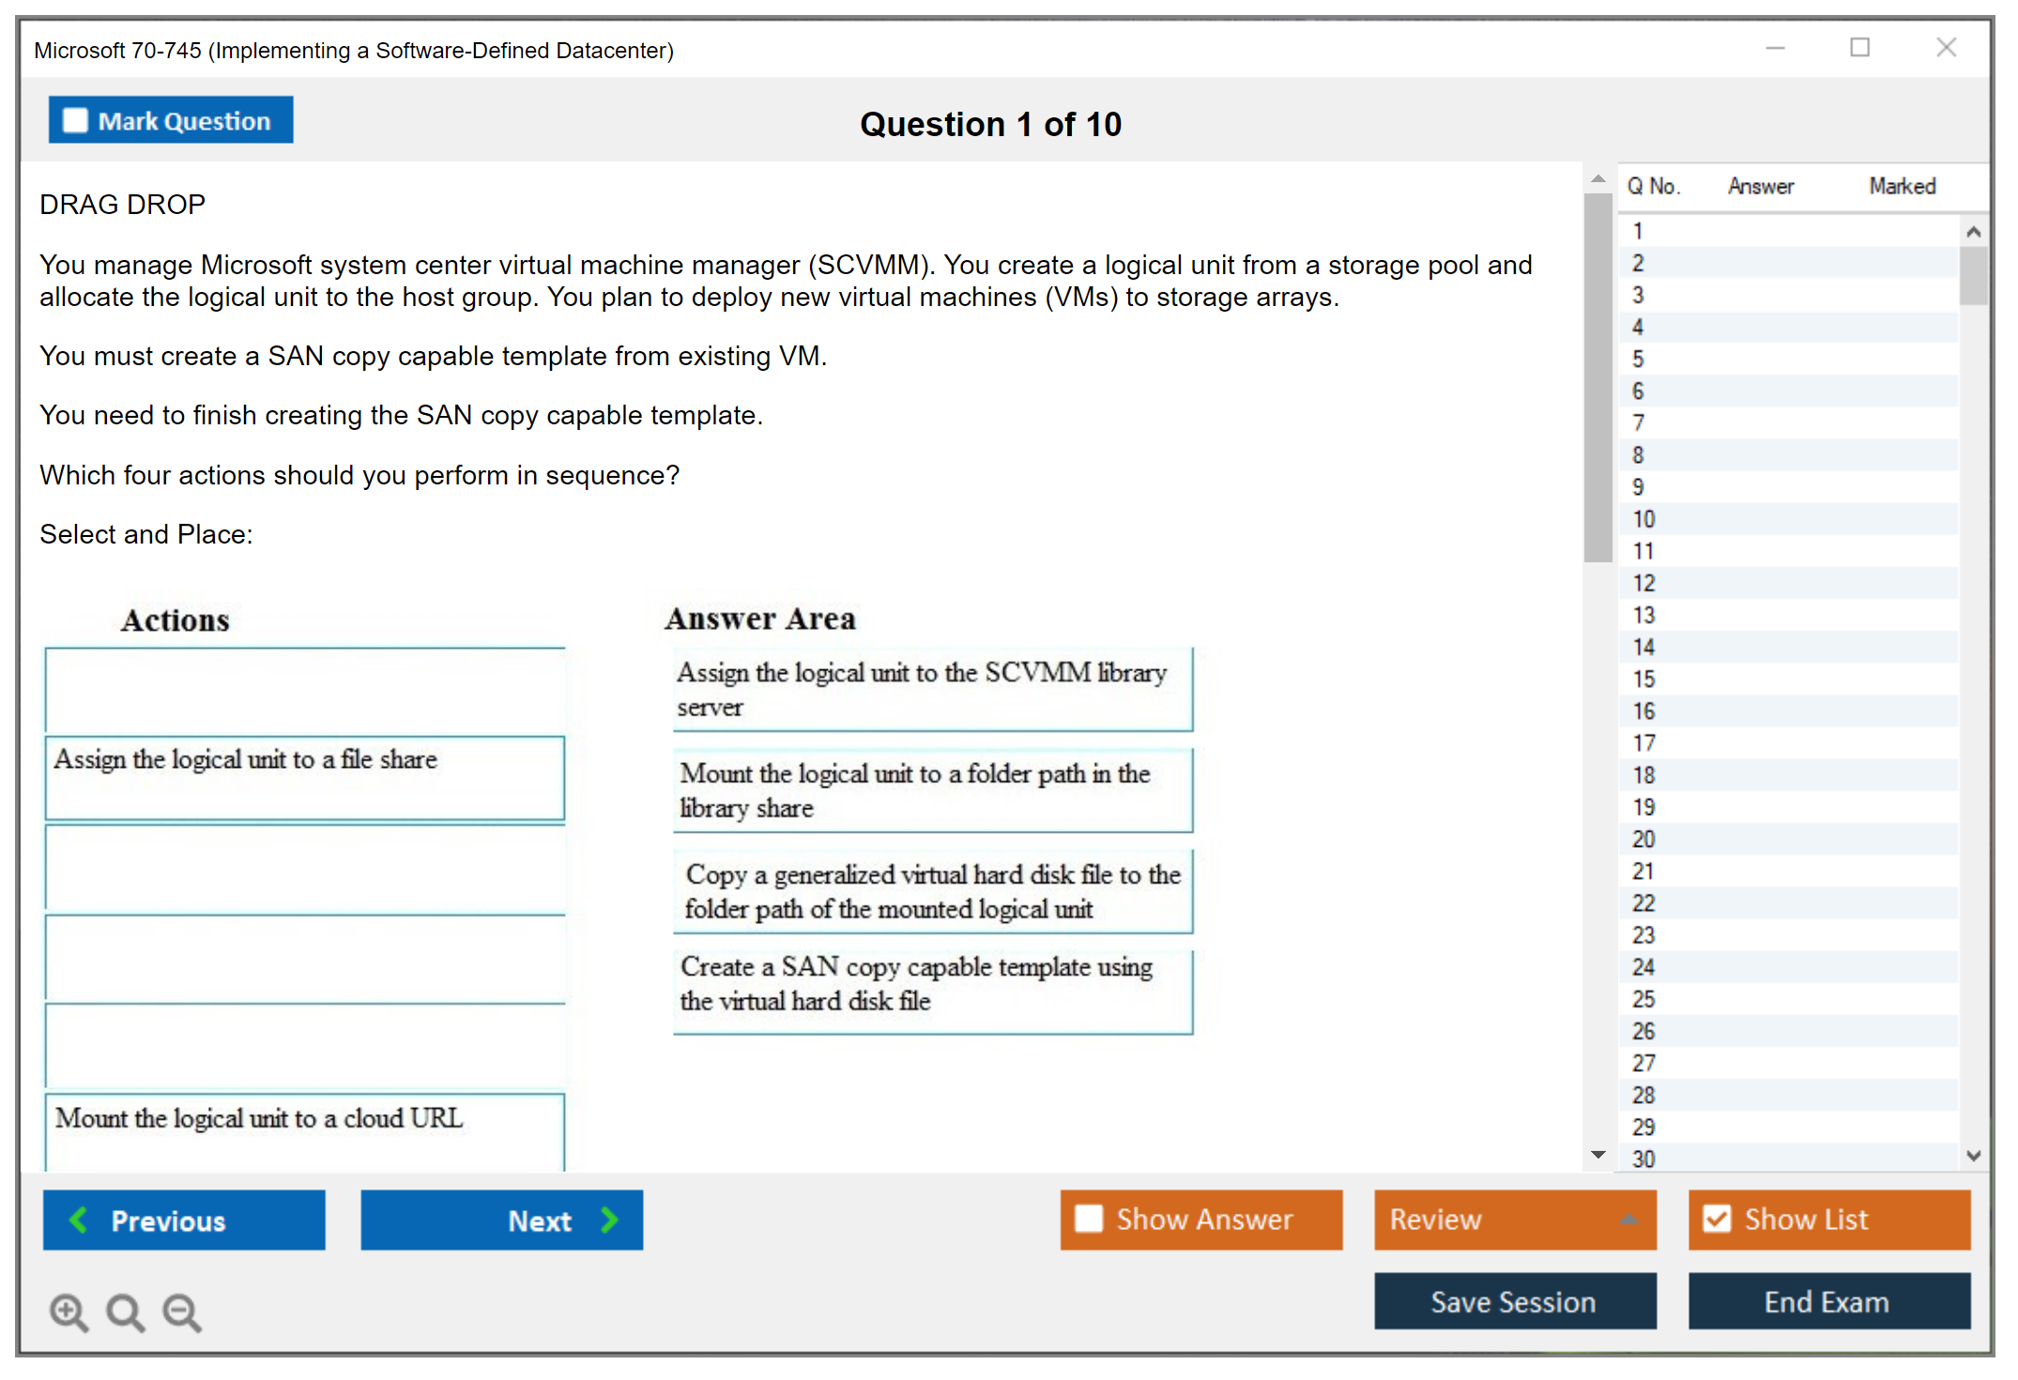Click question pane scroll-down arrow

pos(1598,1155)
